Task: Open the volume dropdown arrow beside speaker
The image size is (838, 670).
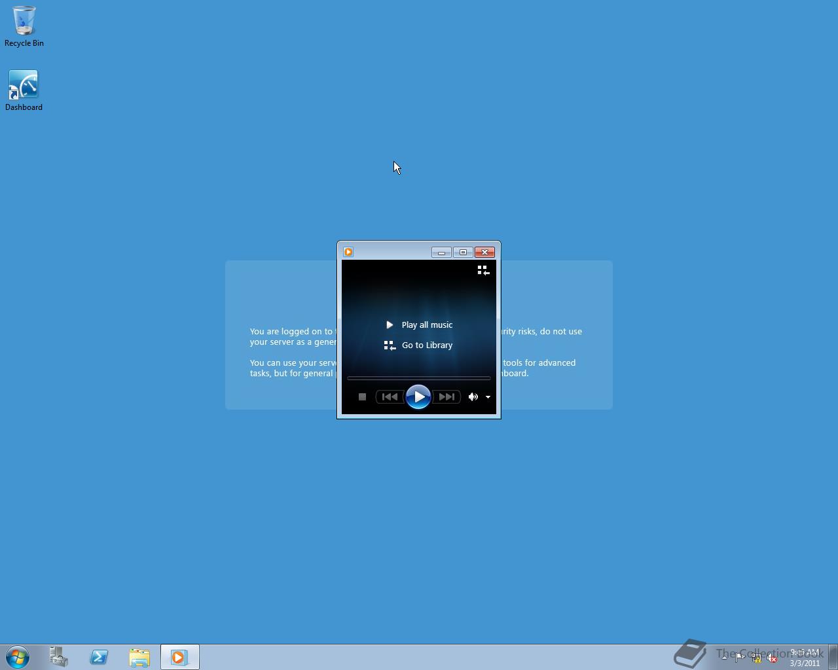Action: pyautogui.click(x=488, y=397)
